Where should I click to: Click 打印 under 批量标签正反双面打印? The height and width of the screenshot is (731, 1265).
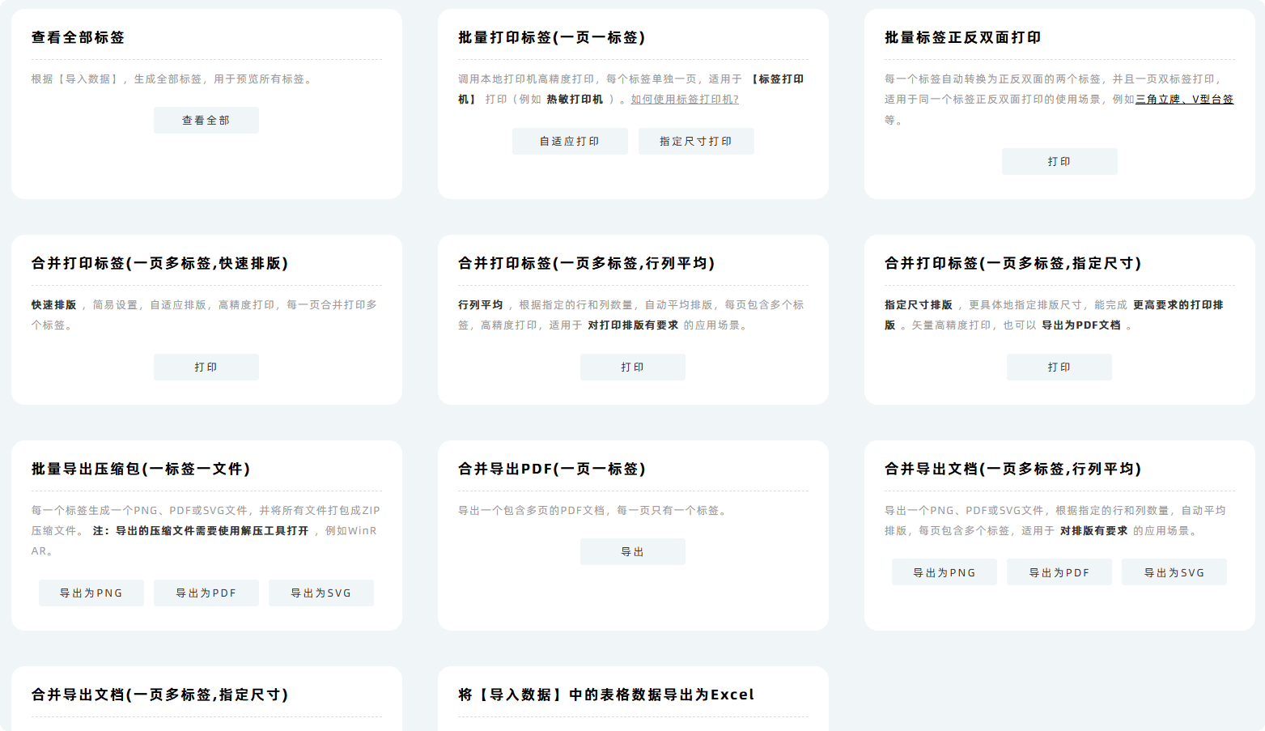pos(1059,161)
